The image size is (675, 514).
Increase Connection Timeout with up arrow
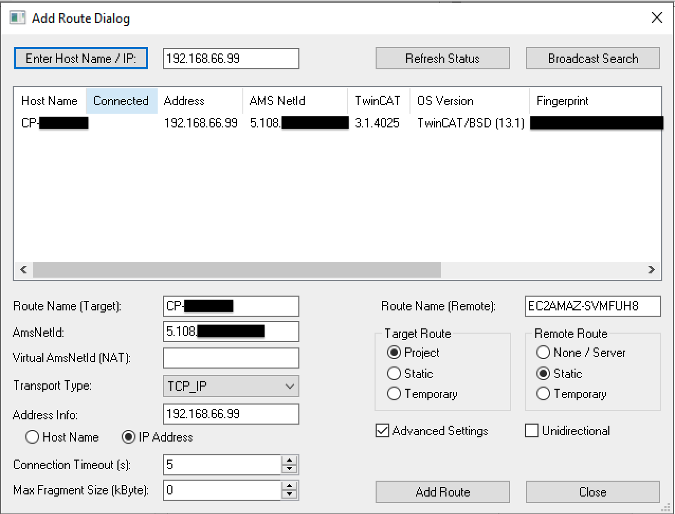click(289, 460)
